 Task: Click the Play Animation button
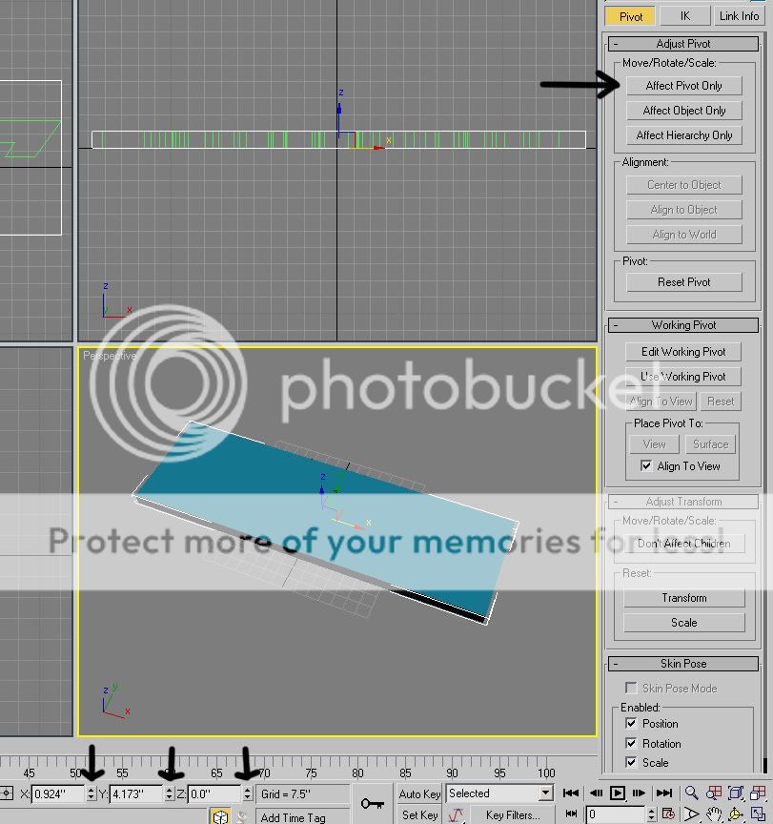617,793
